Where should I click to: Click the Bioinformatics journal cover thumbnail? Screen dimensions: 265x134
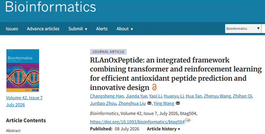point(23,71)
